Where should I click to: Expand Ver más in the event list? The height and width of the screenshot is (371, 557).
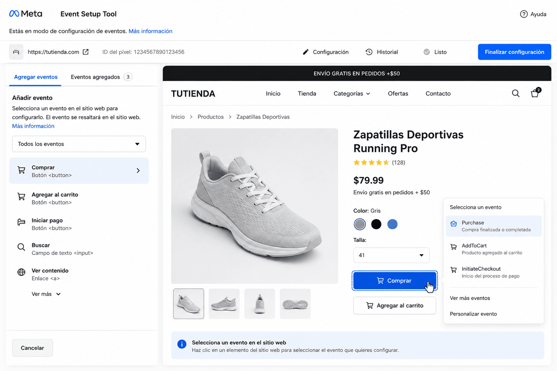coord(46,294)
